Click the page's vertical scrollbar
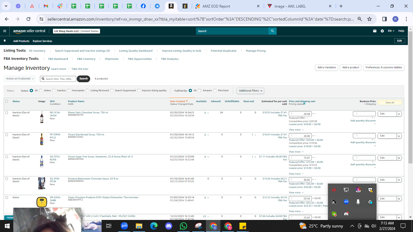The height and width of the screenshot is (232, 413). point(410,97)
